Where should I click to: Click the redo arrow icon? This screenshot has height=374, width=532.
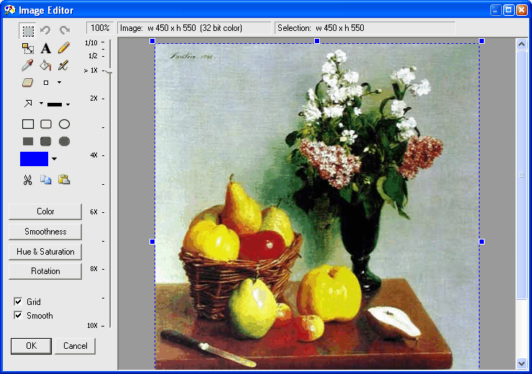pos(65,30)
